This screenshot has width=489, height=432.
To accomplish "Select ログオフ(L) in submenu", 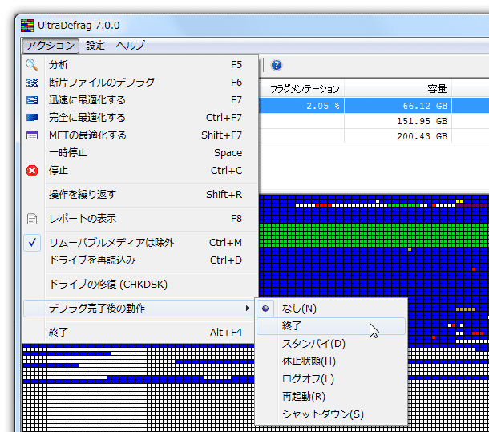I will click(332, 378).
